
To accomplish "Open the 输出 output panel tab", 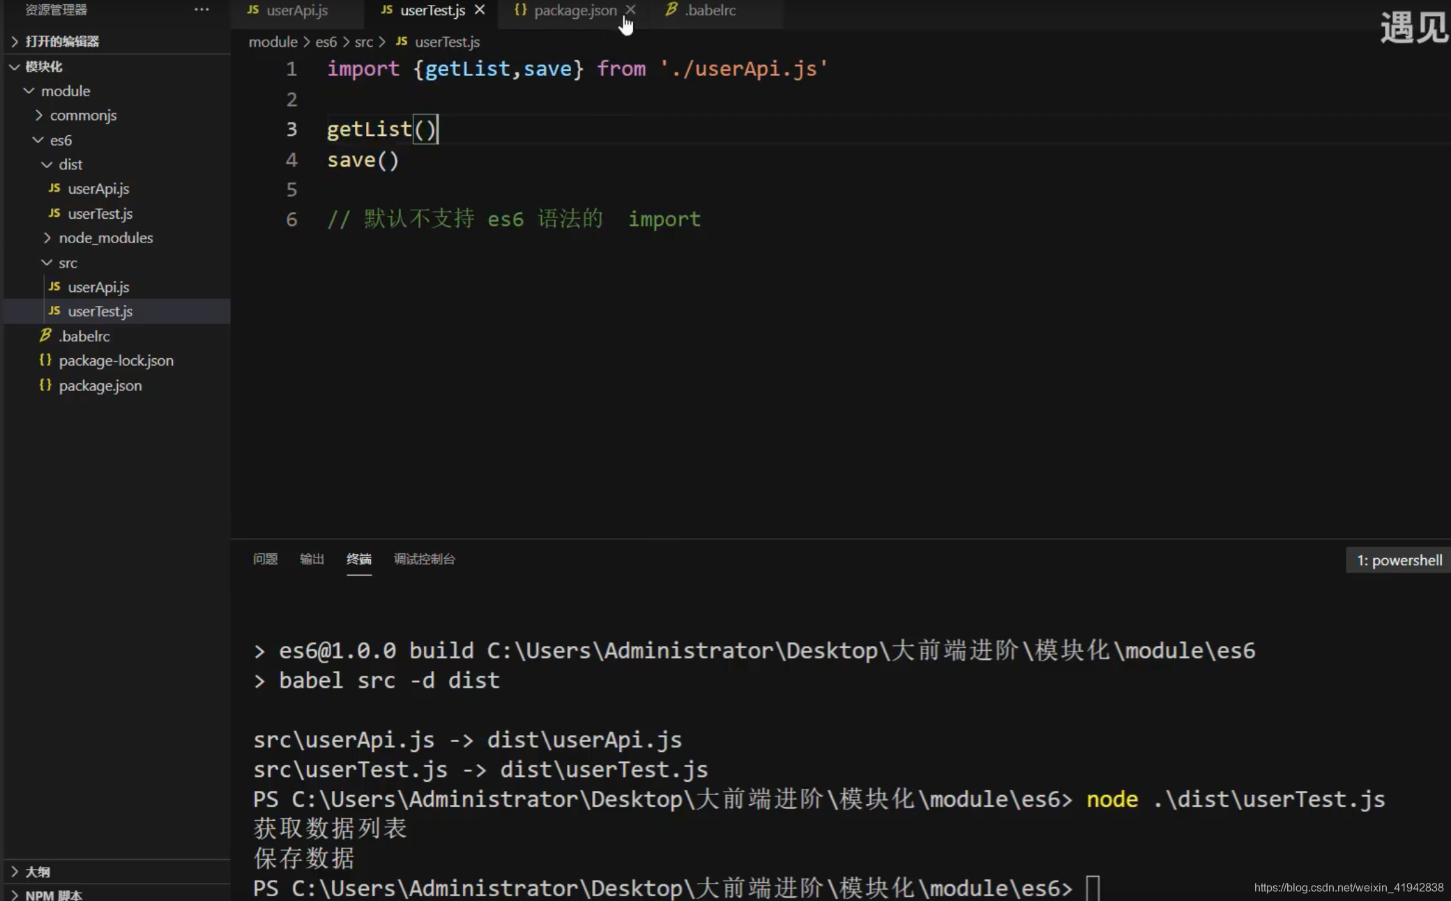I will click(x=312, y=559).
